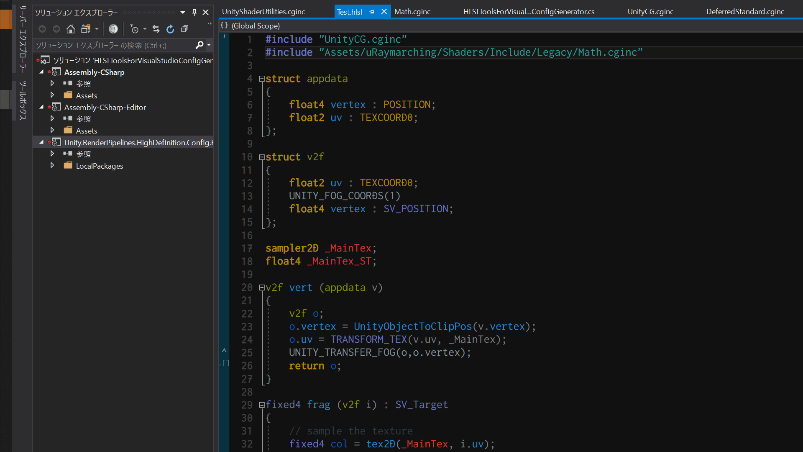The width and height of the screenshot is (803, 452).
Task: Toggle auto-hide pushpin on Solution Explorer
Action: coord(194,13)
